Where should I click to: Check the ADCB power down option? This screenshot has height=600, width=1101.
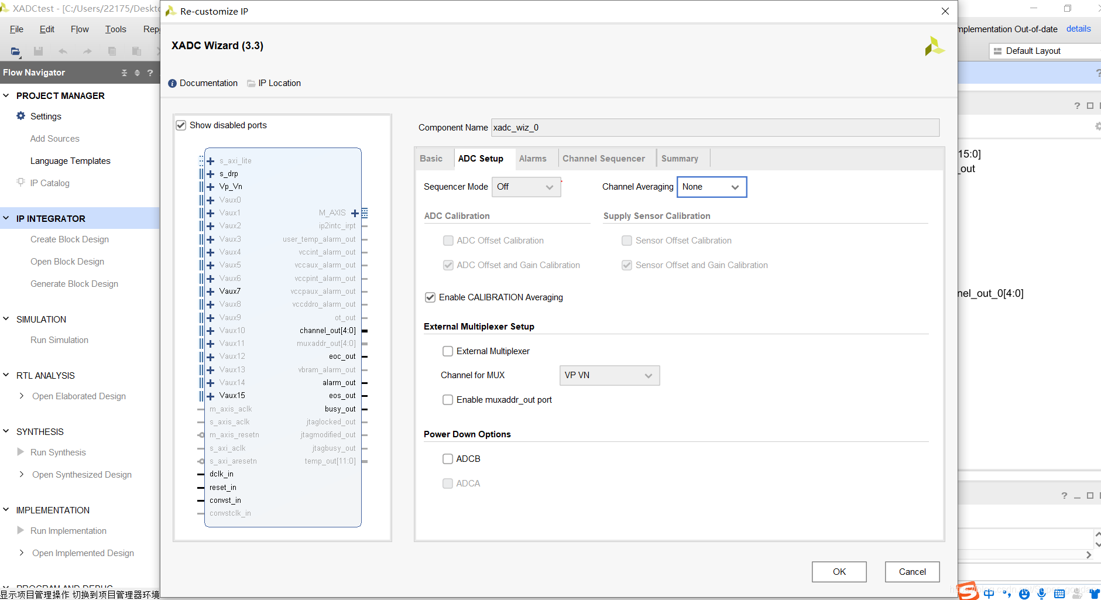[448, 459]
